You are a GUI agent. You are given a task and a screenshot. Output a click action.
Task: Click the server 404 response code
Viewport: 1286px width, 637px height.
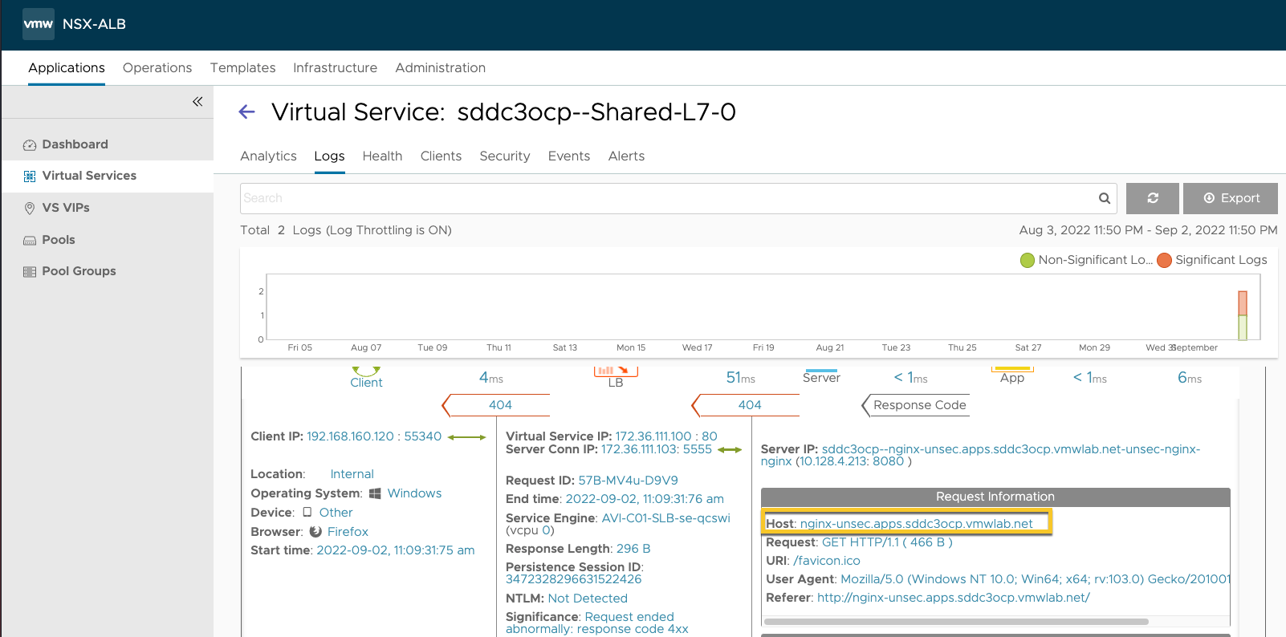click(x=750, y=405)
